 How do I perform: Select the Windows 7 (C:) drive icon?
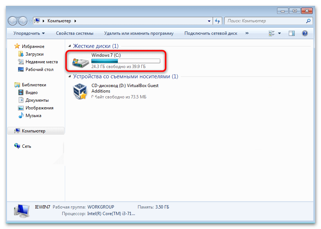pos(80,62)
